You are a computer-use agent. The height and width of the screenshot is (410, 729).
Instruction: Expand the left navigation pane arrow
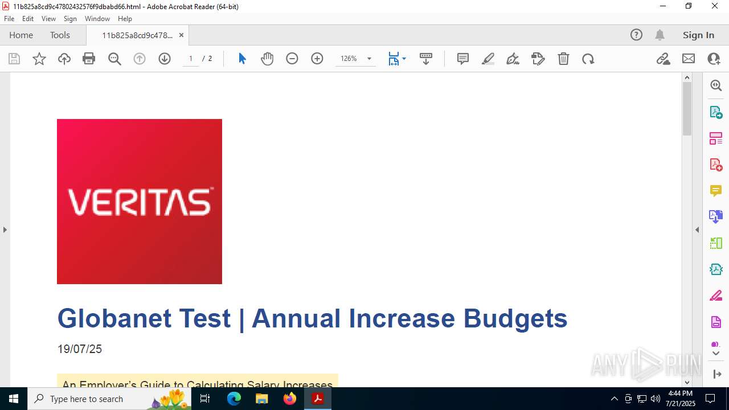(x=5, y=229)
